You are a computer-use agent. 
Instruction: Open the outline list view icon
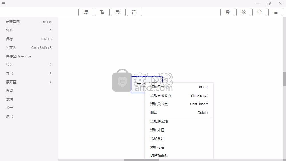coord(276,12)
